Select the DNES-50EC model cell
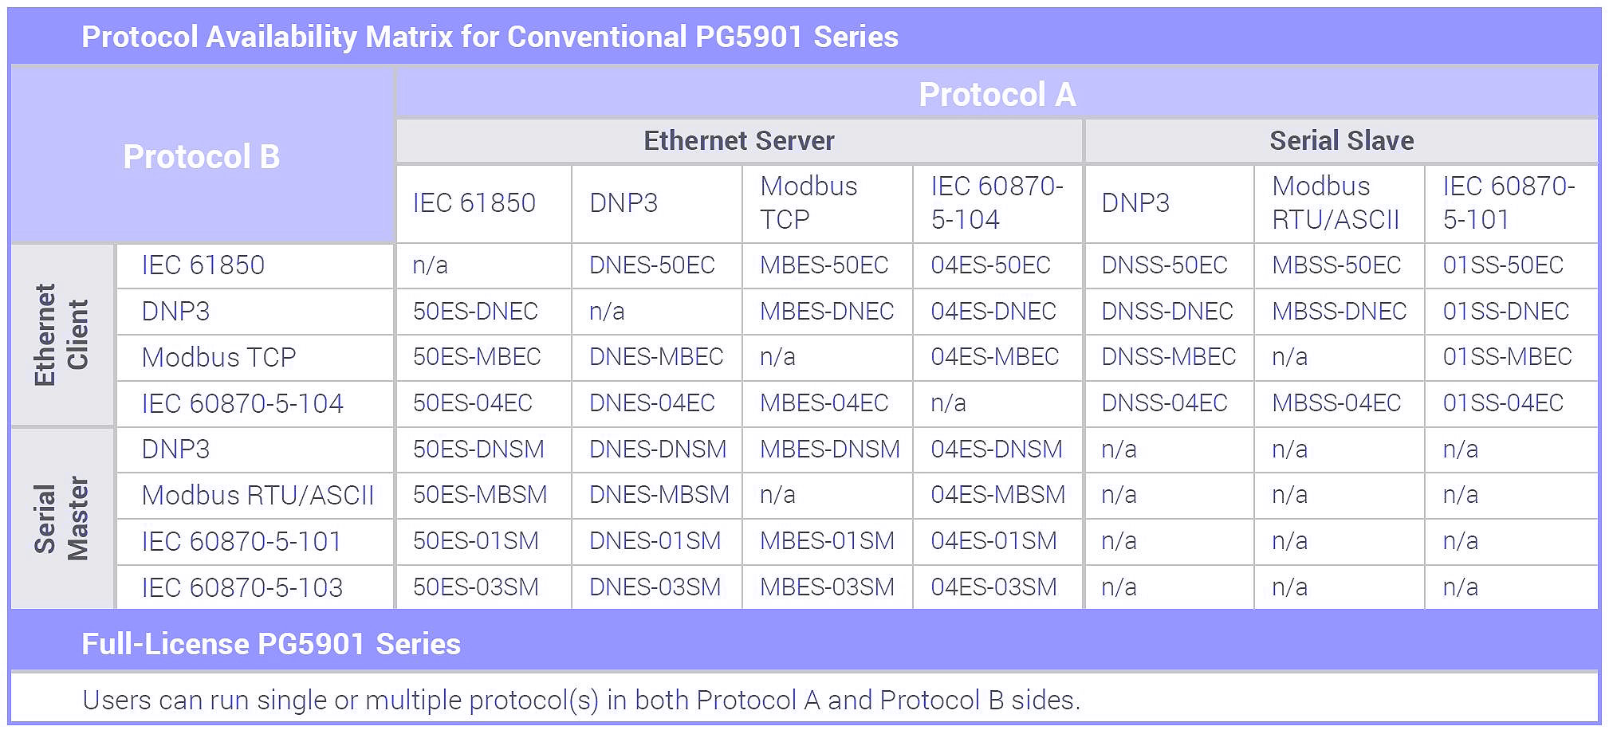The width and height of the screenshot is (1609, 734). pos(656,265)
